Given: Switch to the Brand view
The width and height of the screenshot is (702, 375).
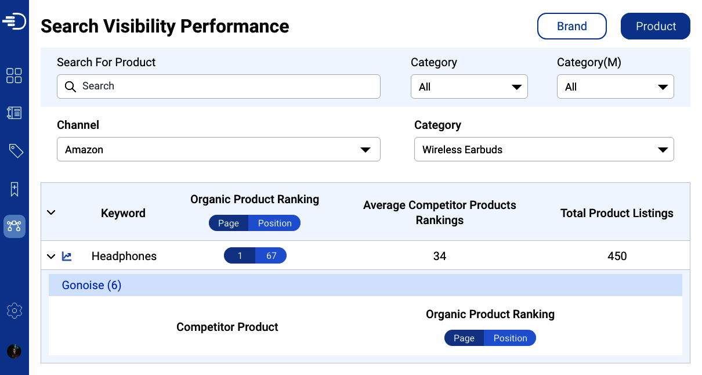Looking at the screenshot, I should [571, 26].
